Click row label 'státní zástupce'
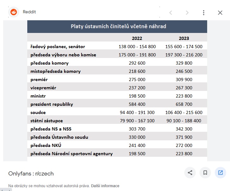The width and height of the screenshot is (230, 191). click(47, 121)
